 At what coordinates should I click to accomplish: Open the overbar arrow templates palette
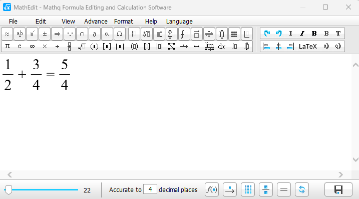click(x=196, y=34)
